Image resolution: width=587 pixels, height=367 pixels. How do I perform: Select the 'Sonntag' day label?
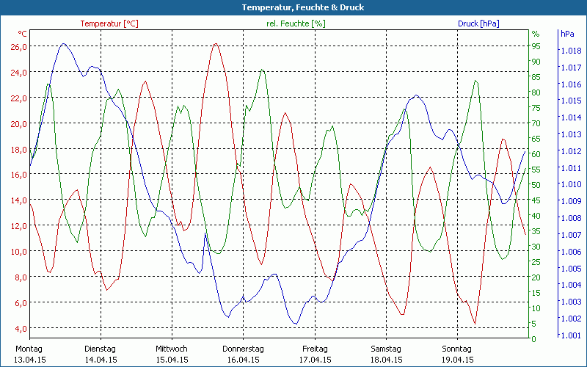[x=457, y=349]
